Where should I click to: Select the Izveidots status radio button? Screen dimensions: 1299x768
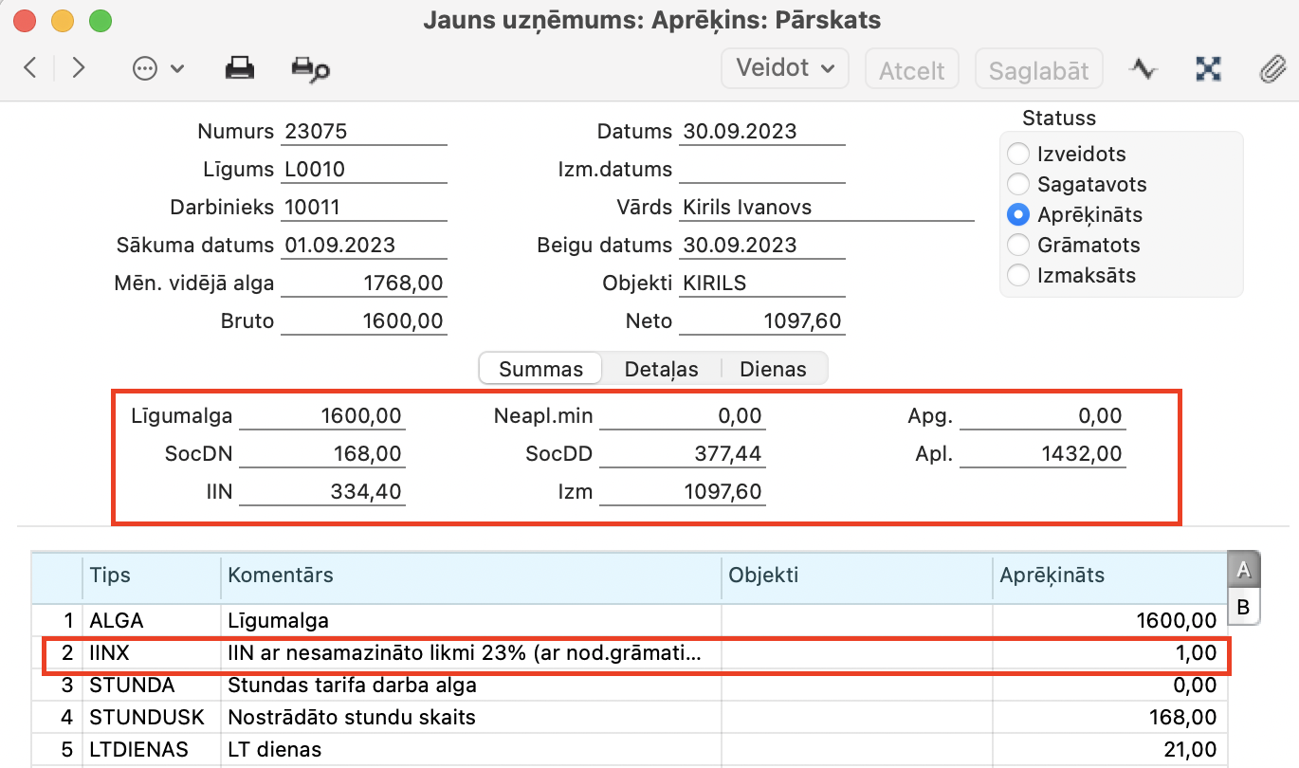[x=1018, y=154]
